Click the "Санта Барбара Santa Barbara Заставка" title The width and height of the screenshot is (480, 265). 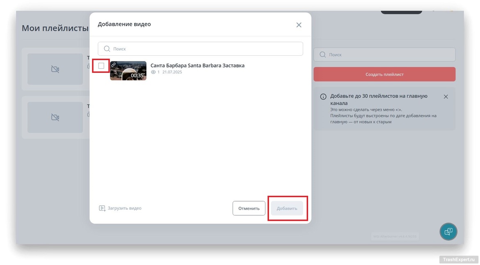click(197, 66)
